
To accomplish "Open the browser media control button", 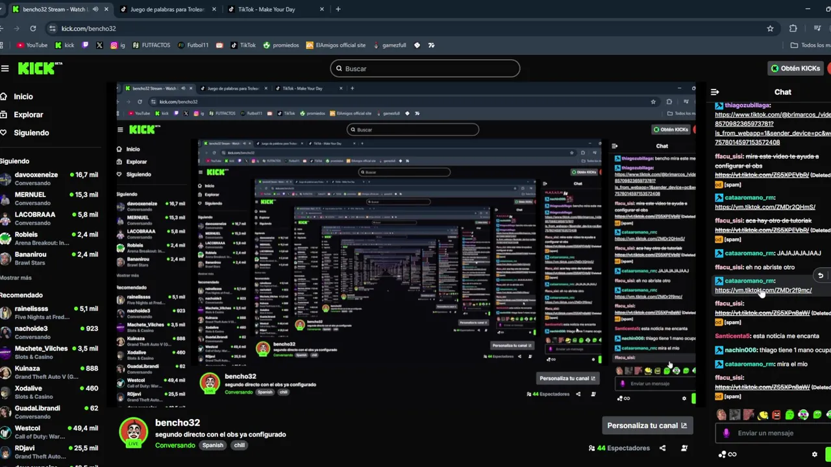I will 816,29.
